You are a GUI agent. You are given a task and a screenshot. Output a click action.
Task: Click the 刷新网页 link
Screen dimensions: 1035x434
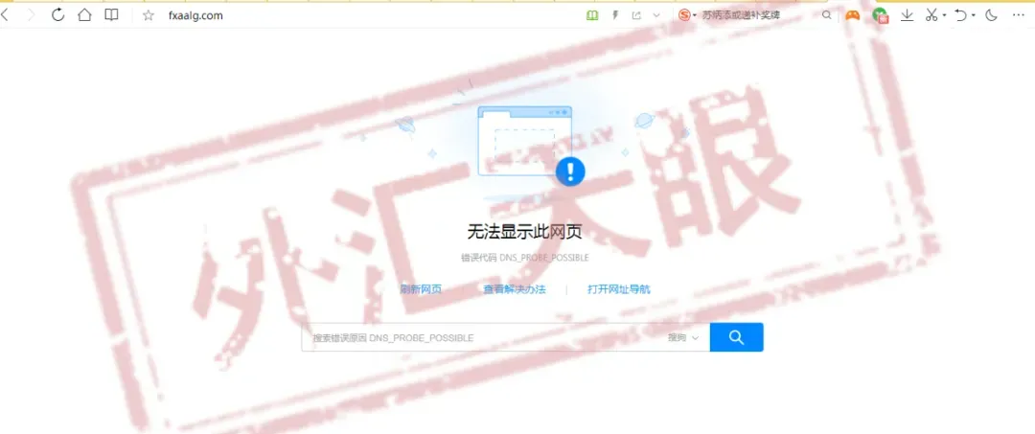[421, 289]
